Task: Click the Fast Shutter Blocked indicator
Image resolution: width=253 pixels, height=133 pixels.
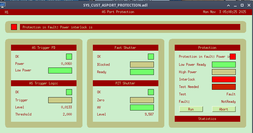Action: pos(142,65)
